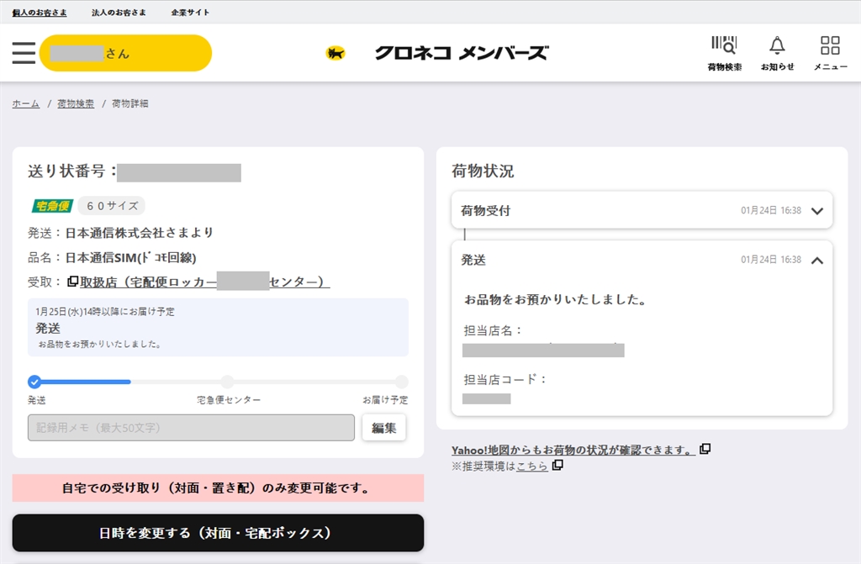
Task: Click the 送り状番号： heading
Action: coord(72,171)
